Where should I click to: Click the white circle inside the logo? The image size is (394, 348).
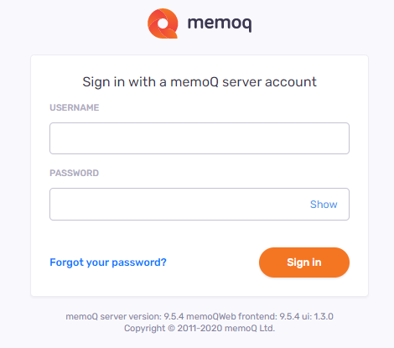163,23
